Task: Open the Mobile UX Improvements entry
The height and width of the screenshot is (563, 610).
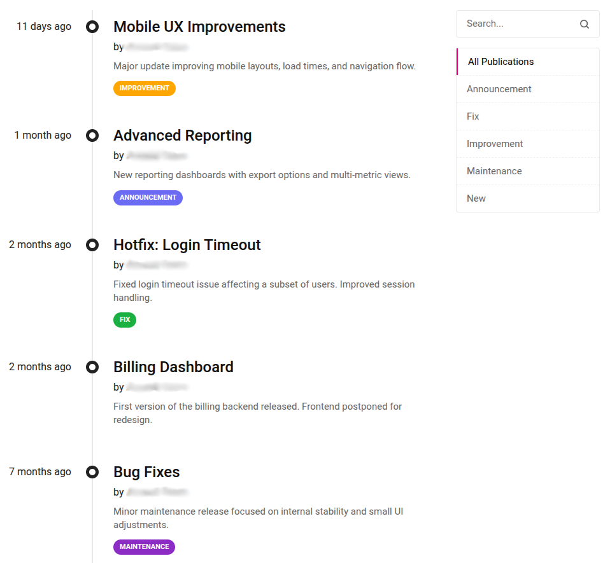Action: pyautogui.click(x=199, y=27)
